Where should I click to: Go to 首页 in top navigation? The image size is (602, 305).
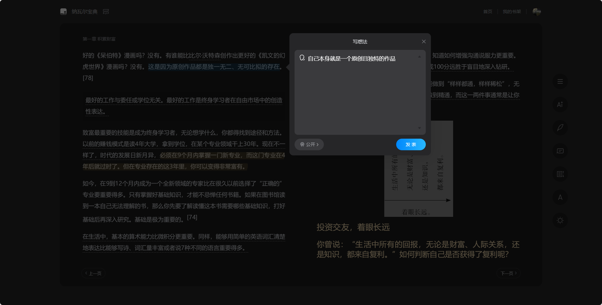pos(488,12)
